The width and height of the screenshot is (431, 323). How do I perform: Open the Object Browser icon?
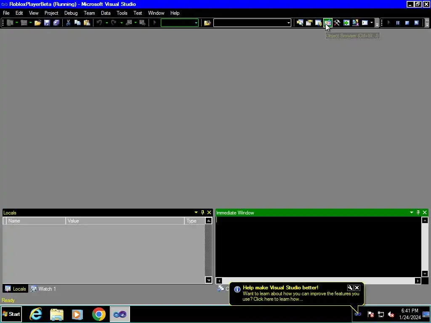327,23
